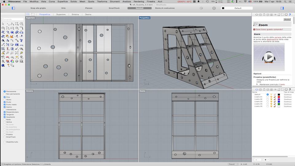The image size is (295, 166).
Task: Open the Default layer dropdown in toolbar
Action: click(x=238, y=8)
